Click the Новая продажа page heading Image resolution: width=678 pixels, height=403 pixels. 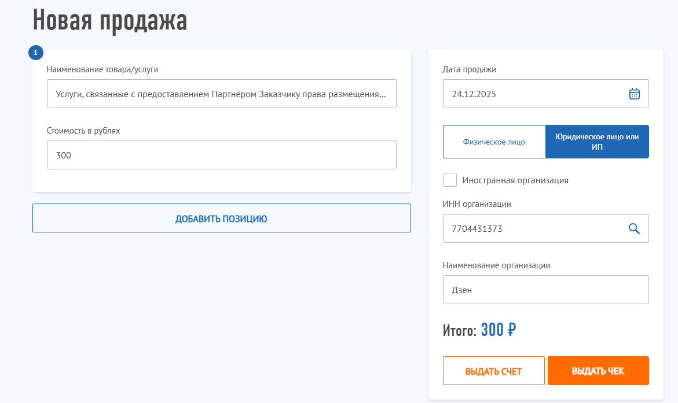(110, 21)
